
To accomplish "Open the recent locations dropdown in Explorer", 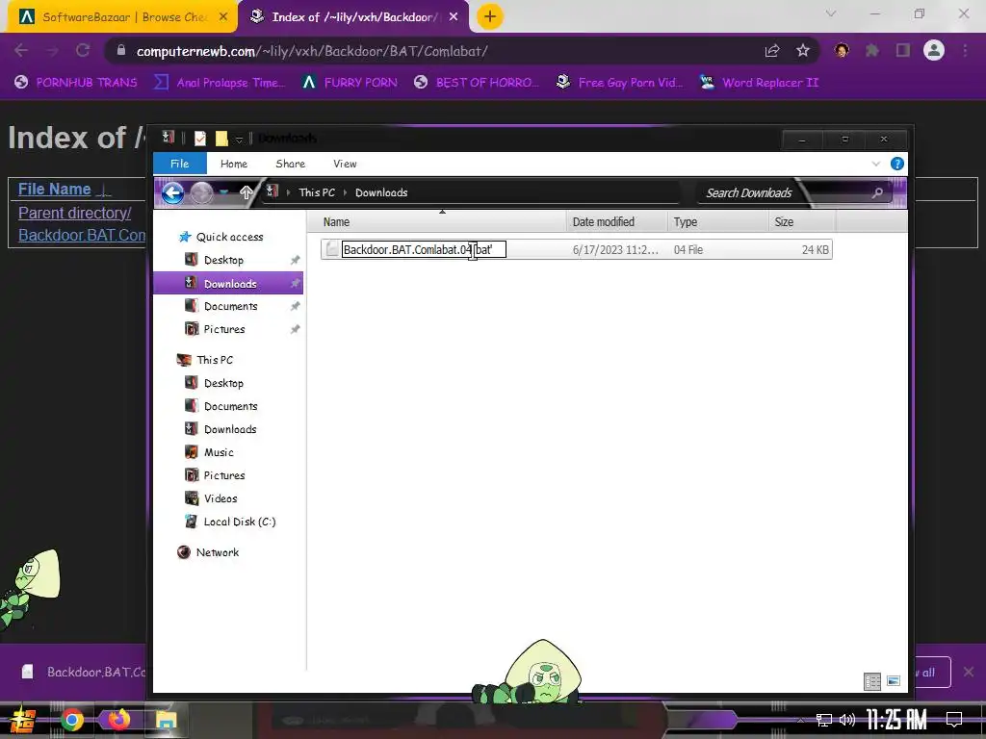I will coord(224,192).
